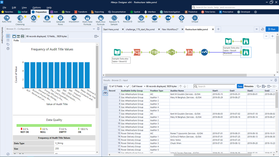Choose the Multi-Row Formula tool

point(101,20)
